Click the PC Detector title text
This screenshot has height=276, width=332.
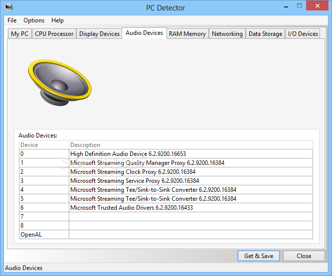(166, 8)
